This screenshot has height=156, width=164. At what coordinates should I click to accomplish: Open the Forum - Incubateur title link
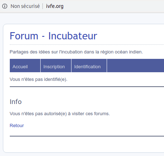[53, 36]
